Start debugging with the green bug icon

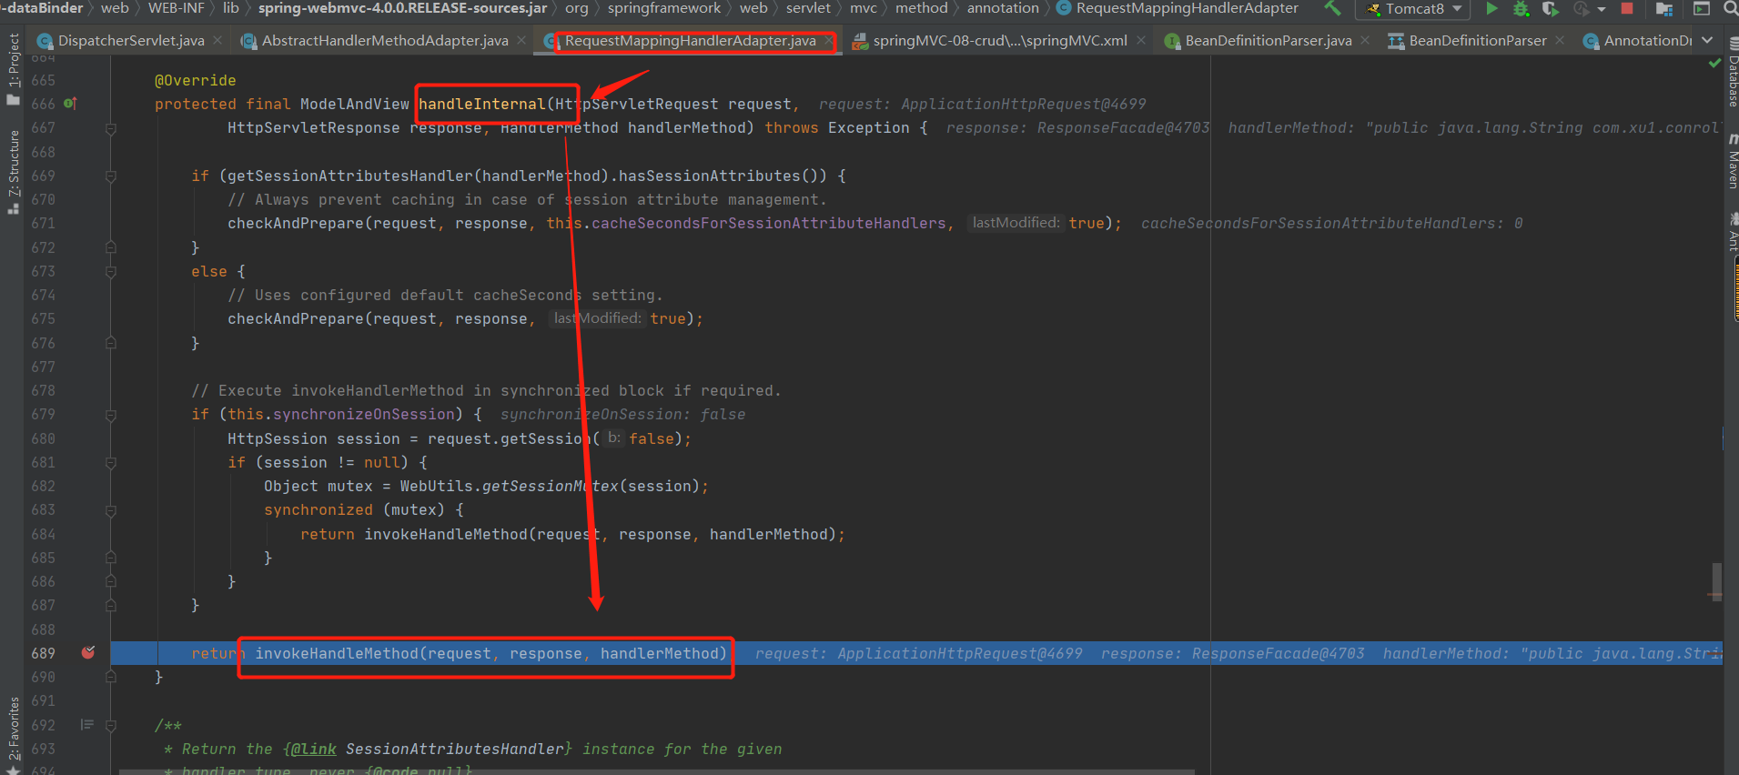click(1521, 9)
